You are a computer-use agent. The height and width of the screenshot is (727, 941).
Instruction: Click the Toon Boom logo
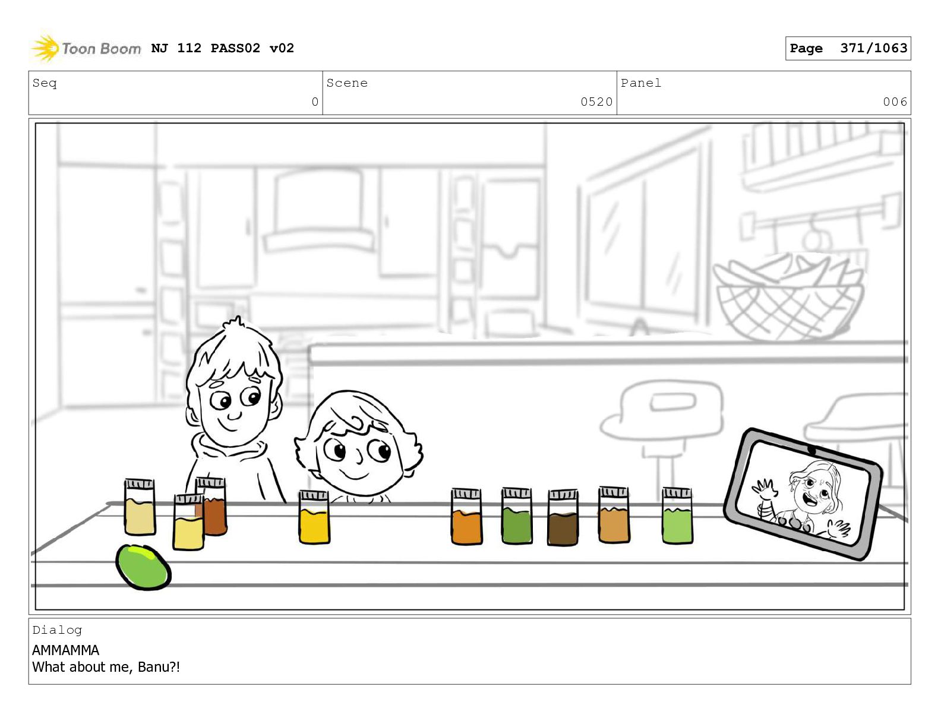(x=86, y=48)
